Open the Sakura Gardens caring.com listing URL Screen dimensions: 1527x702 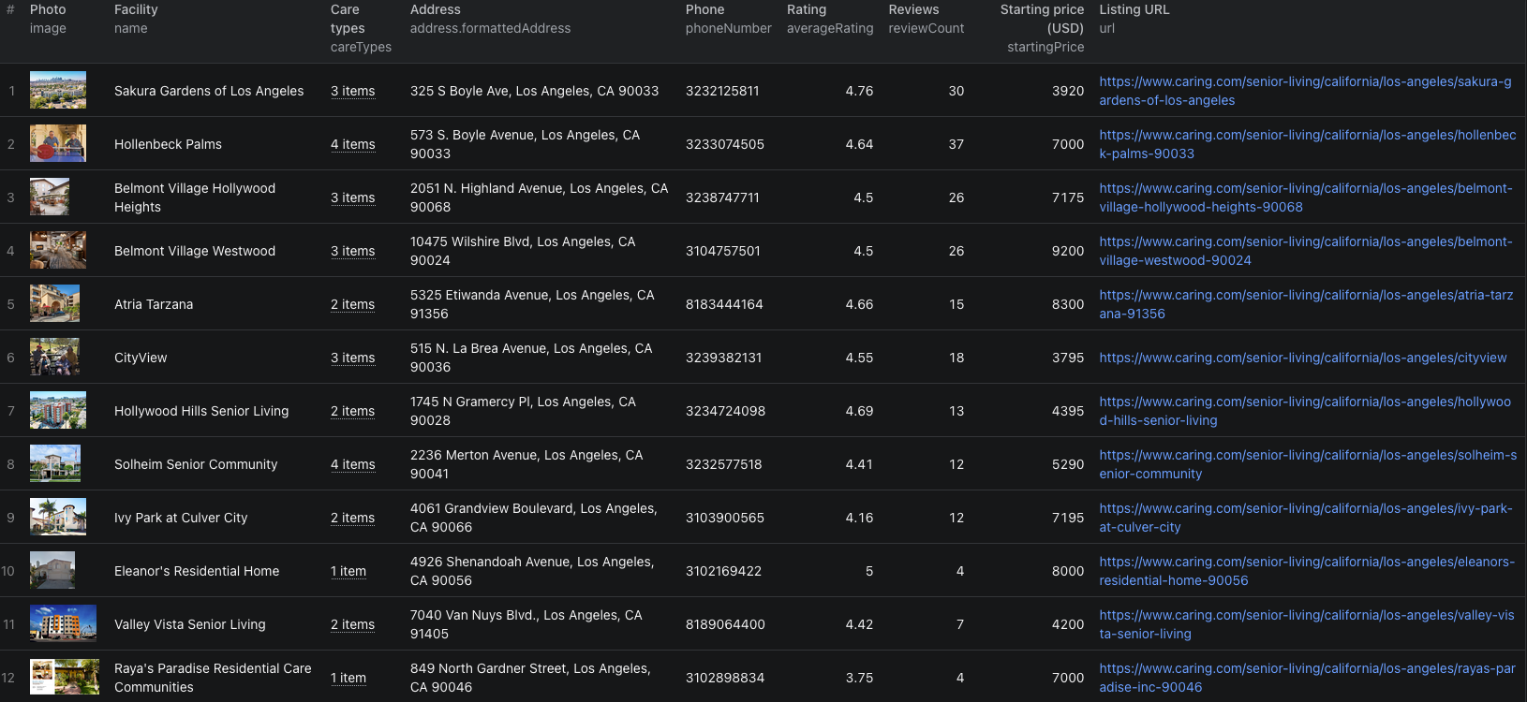pos(1305,91)
